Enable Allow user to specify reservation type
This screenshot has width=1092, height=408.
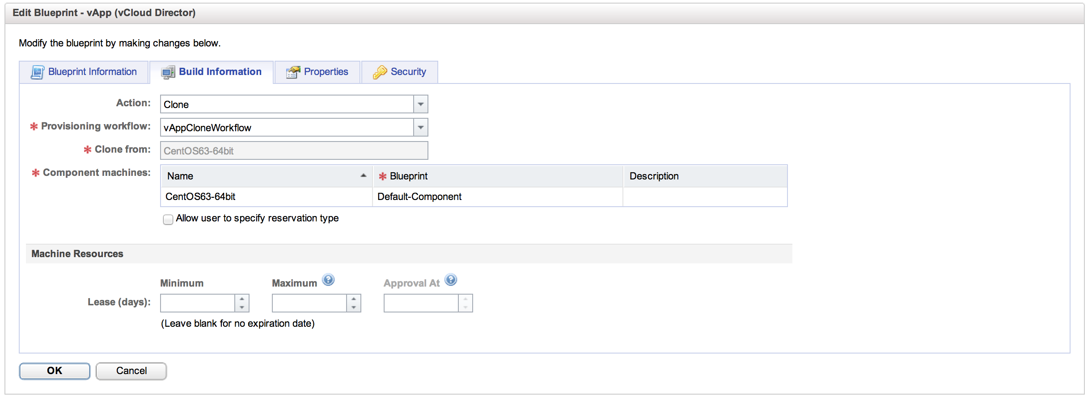(168, 219)
